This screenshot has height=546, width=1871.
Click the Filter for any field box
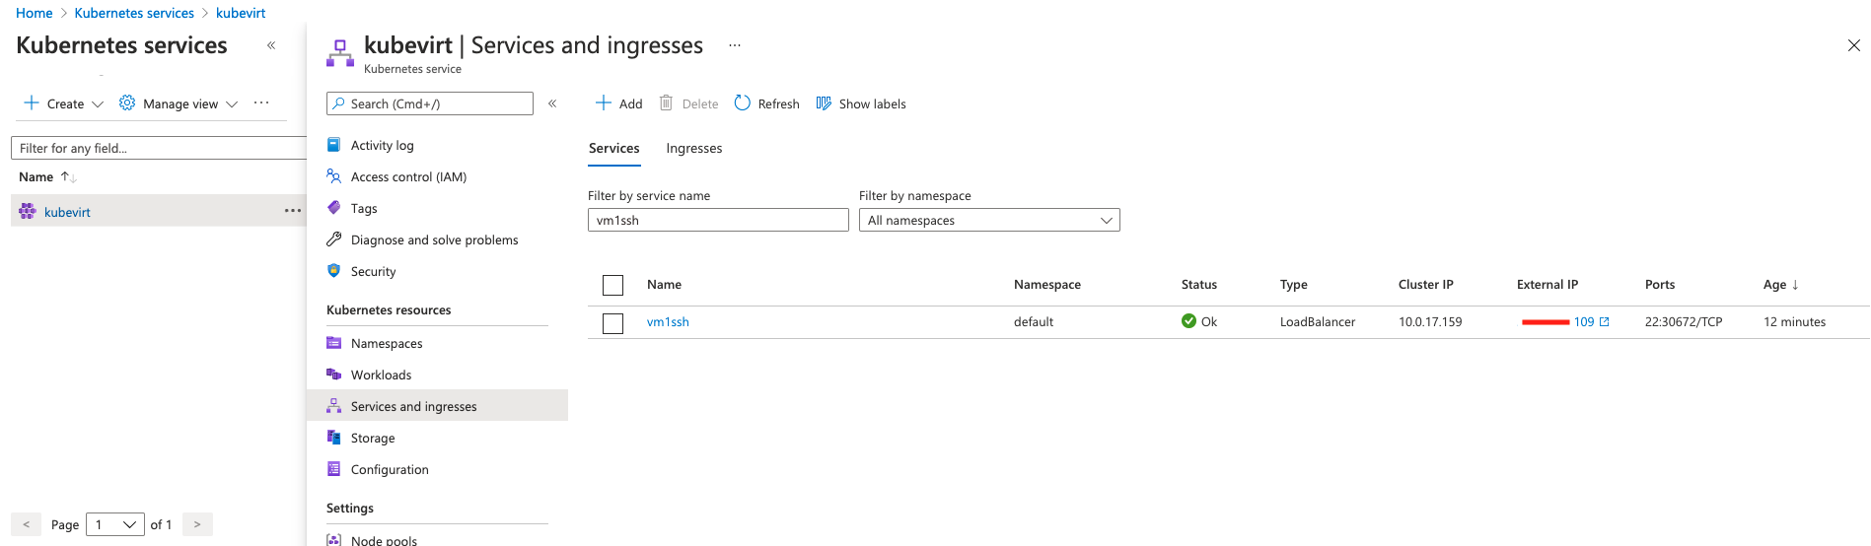click(158, 148)
